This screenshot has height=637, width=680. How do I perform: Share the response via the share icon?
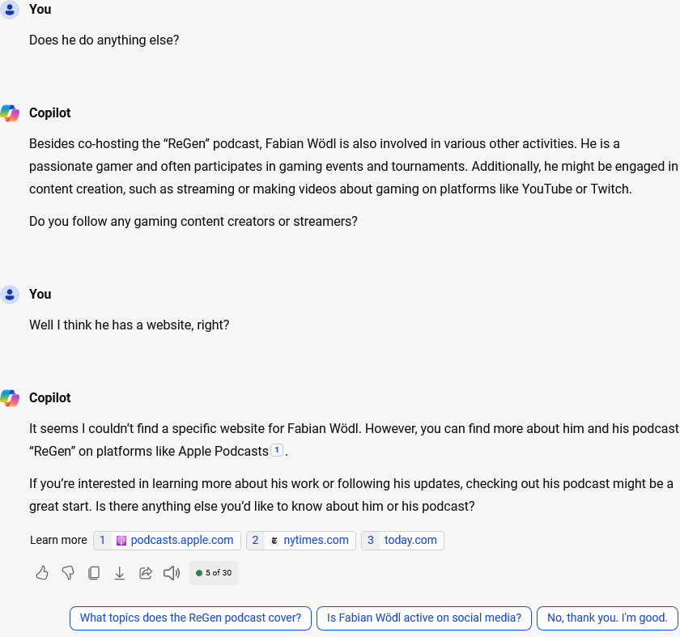tap(146, 573)
